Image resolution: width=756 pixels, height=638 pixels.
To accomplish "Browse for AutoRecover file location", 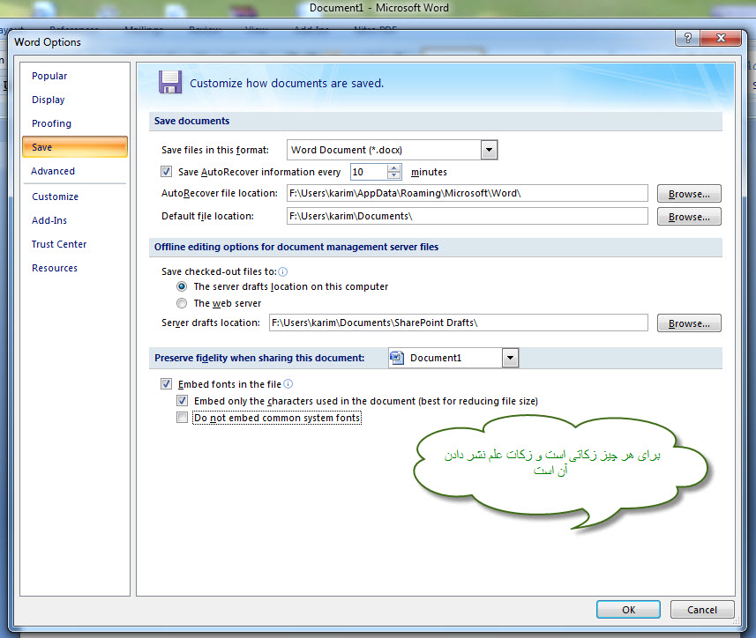I will [x=689, y=194].
